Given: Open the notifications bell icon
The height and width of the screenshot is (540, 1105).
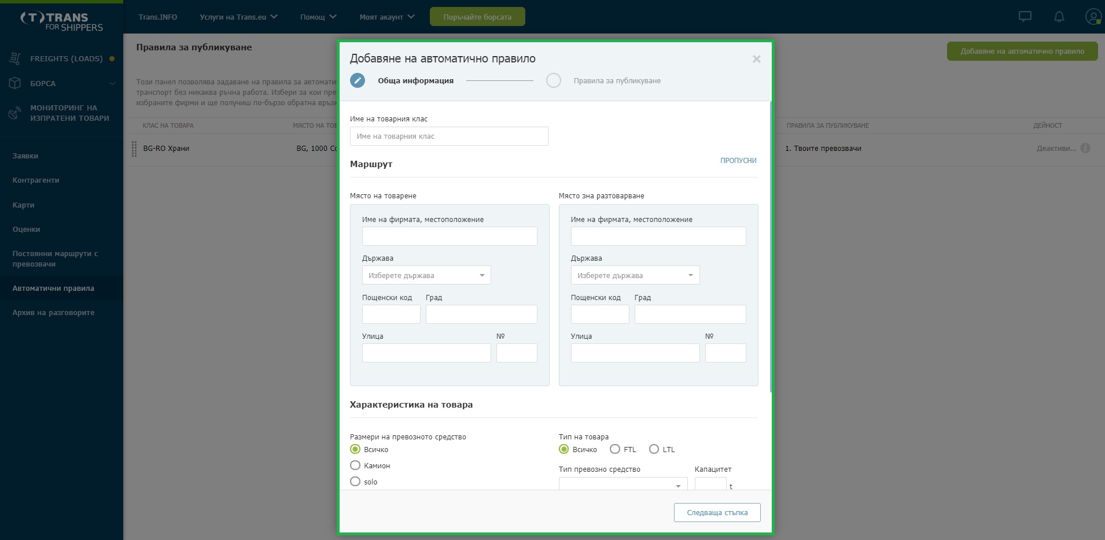Looking at the screenshot, I should [x=1059, y=17].
